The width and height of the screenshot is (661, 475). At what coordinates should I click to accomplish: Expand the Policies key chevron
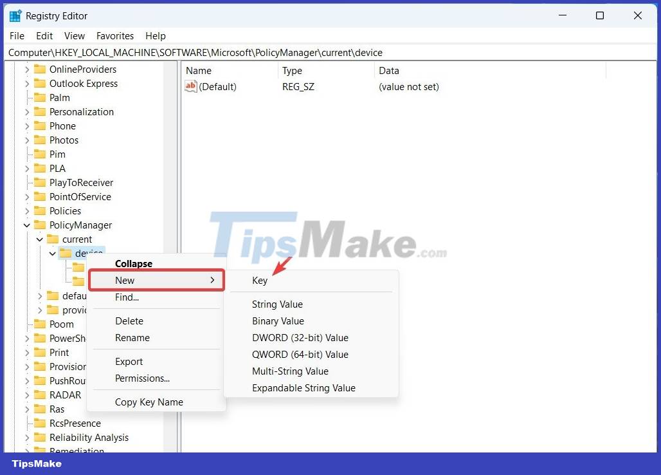(27, 211)
